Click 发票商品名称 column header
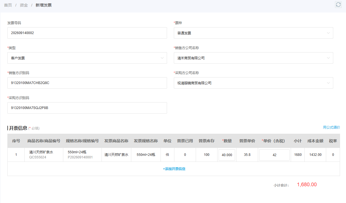The width and height of the screenshot is (346, 203). pos(116,141)
